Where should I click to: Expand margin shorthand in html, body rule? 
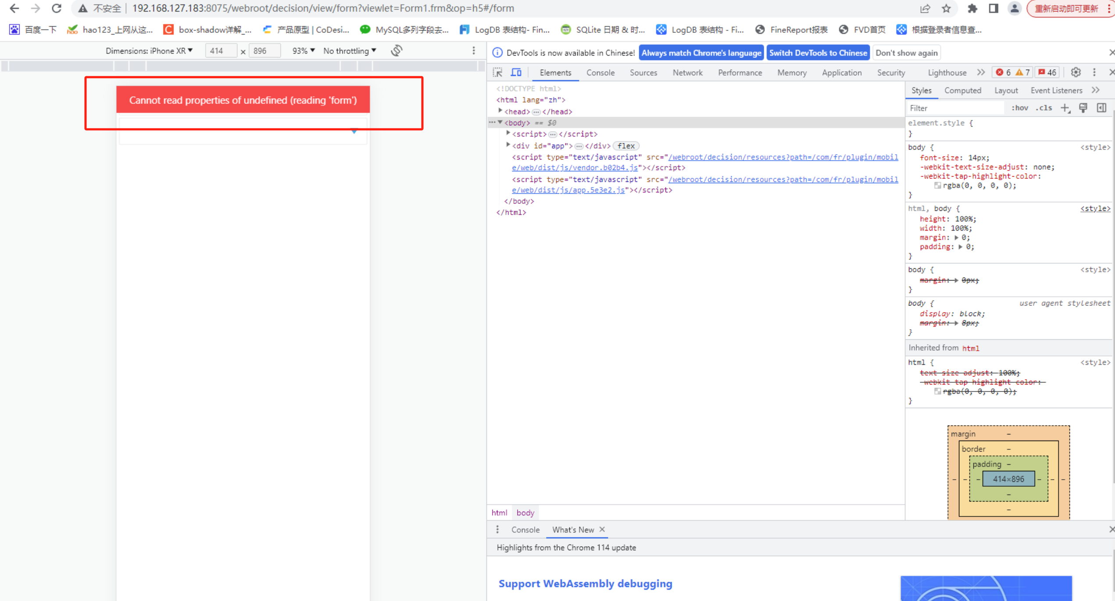(x=956, y=238)
